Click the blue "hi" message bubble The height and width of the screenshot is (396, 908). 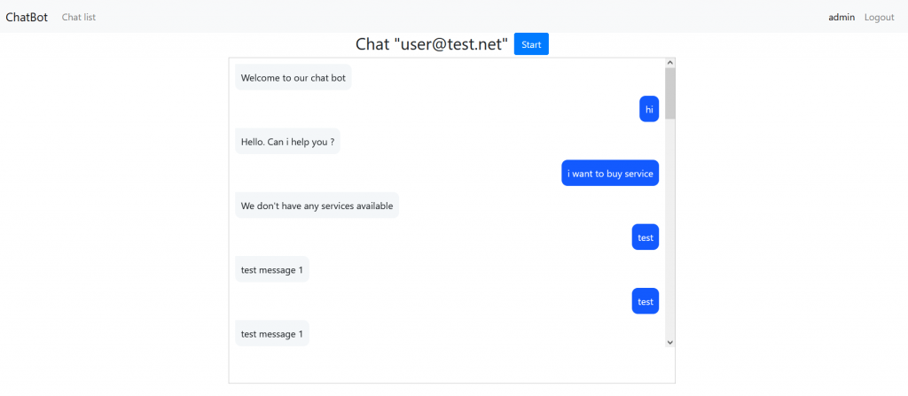tap(649, 110)
